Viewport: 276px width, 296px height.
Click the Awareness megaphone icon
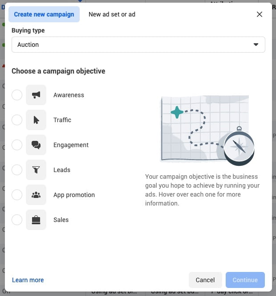[x=36, y=95]
